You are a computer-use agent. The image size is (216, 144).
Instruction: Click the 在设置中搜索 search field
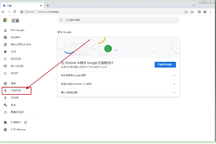pos(118,20)
